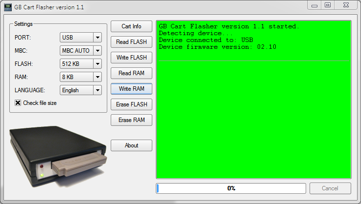
Task: Click the Erase FLASH button
Action: [x=131, y=104]
